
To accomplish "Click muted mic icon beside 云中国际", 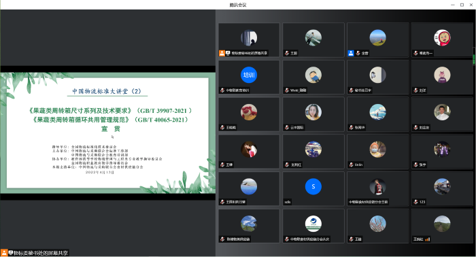I will pyautogui.click(x=287, y=127).
